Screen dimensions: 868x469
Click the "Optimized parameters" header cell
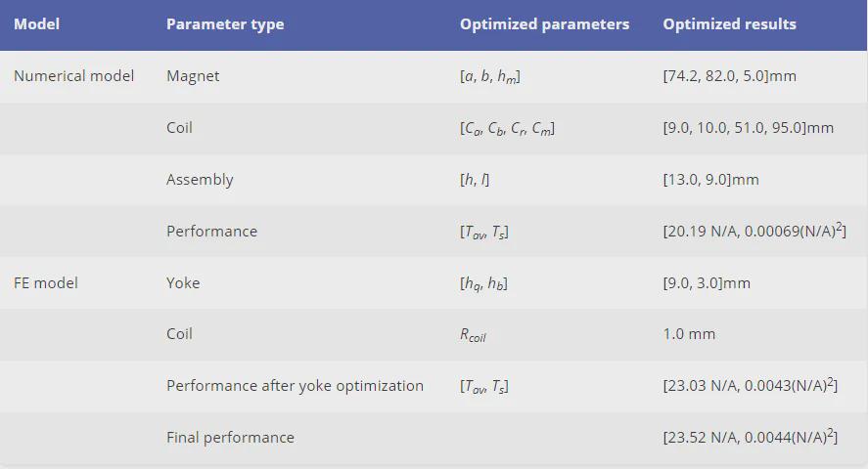[x=544, y=24]
